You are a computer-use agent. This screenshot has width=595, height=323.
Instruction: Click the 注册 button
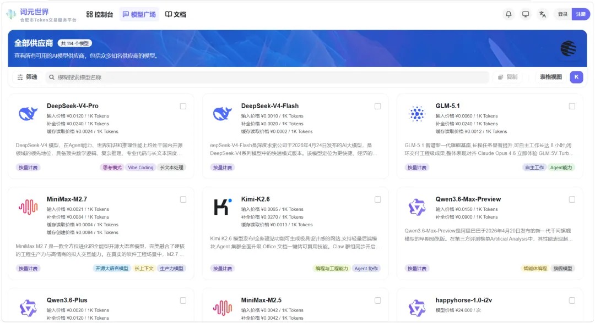581,14
